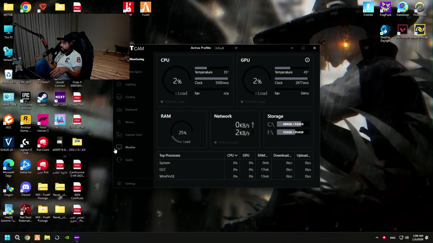Sort Top Processes by Download column

click(x=282, y=156)
